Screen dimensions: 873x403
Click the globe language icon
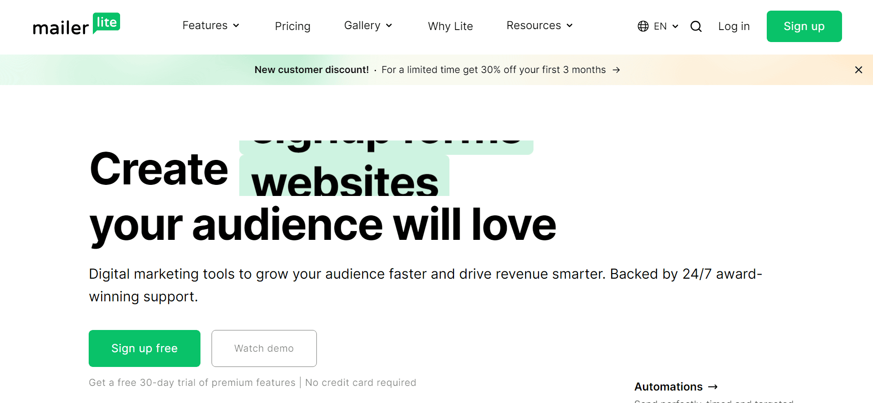tap(643, 26)
